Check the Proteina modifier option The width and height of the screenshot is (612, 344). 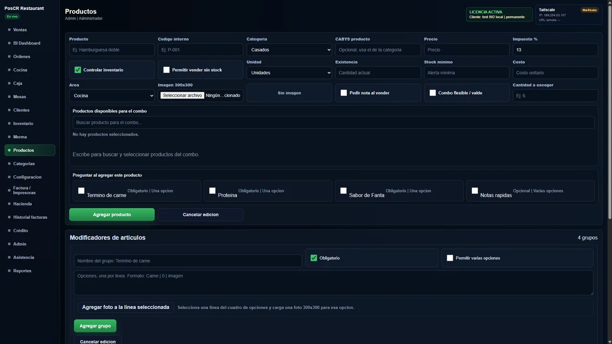212,191
